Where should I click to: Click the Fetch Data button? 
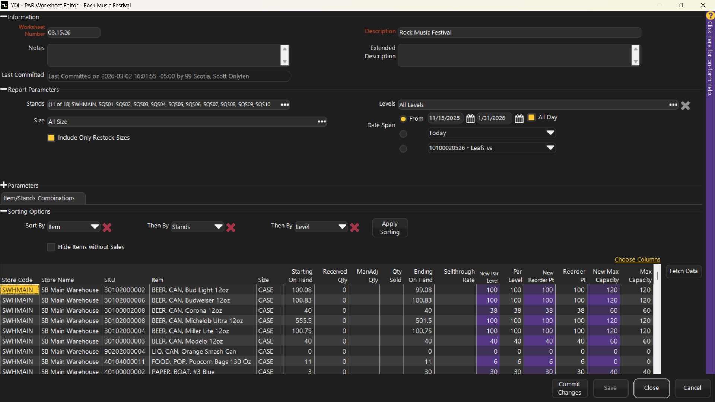[x=683, y=271]
